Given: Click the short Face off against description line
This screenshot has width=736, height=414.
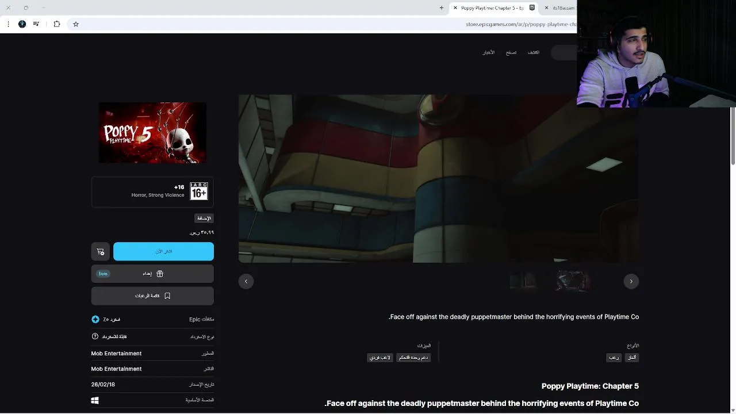Looking at the screenshot, I should coord(513,317).
